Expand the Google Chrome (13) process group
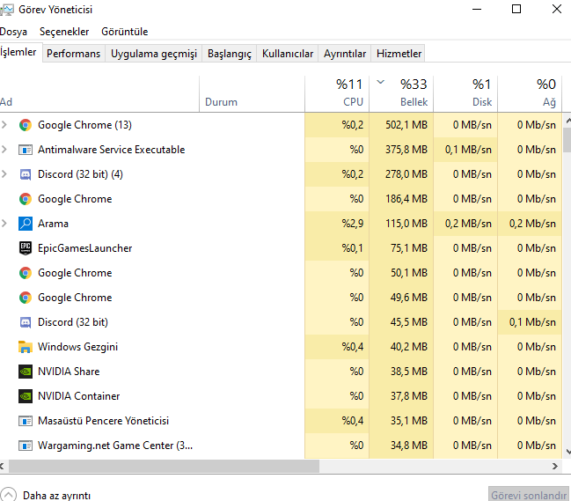Viewport: 571px width, 501px height. pyautogui.click(x=5, y=125)
